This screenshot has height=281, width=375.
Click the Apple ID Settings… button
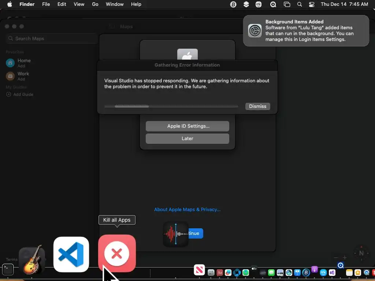[187, 126]
